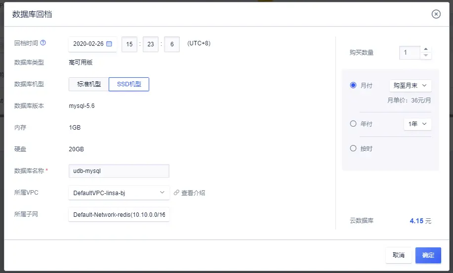The image size is (453, 273).
Task: Click the seconds field showing 6
Action: click(x=172, y=44)
